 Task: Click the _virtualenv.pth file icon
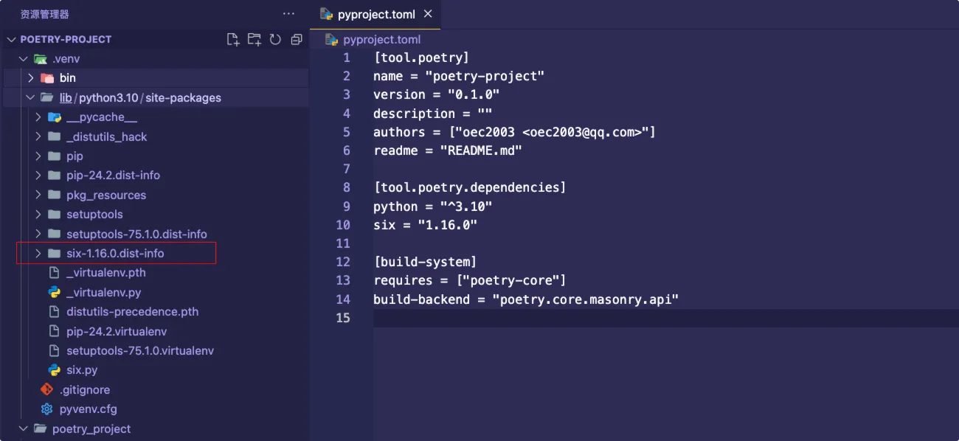tap(54, 272)
